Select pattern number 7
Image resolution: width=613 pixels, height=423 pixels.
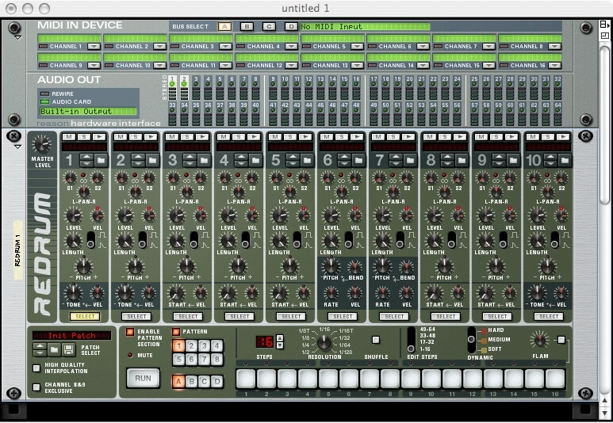[x=205, y=359]
